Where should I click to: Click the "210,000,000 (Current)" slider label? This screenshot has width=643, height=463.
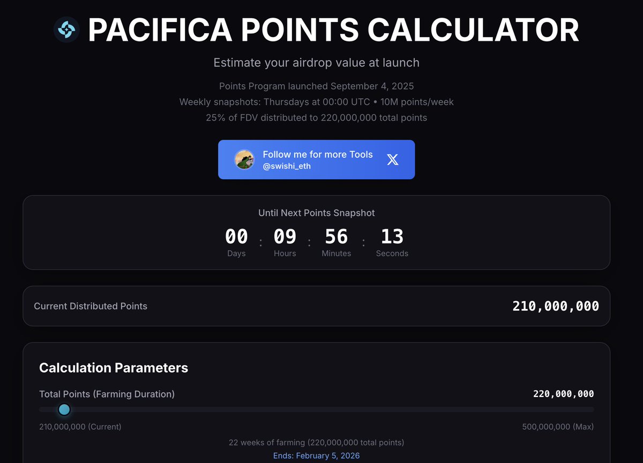(80, 427)
